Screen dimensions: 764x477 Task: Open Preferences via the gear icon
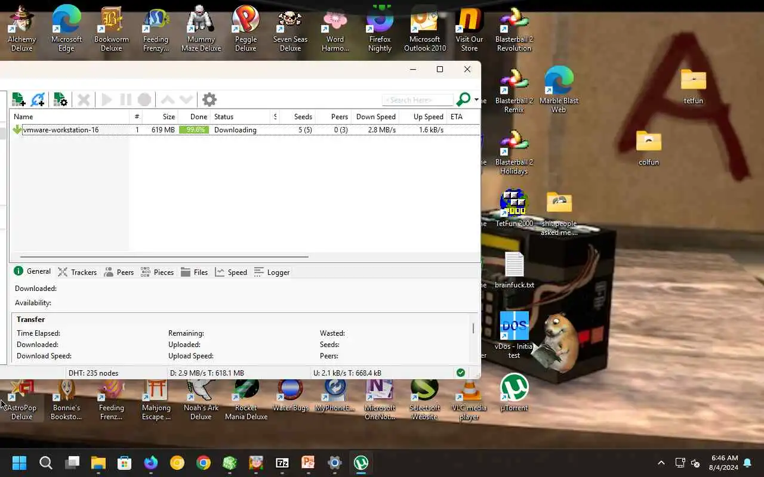209,100
